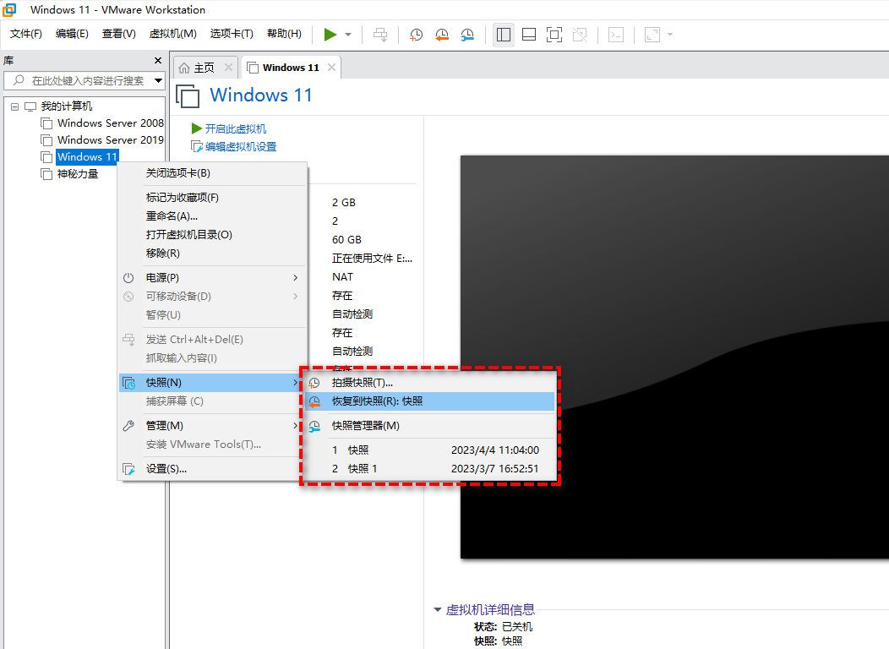Click the NAT network adapter value
The height and width of the screenshot is (649, 889).
[x=342, y=277]
